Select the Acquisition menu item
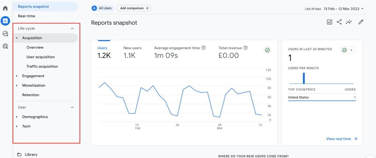 [x=45, y=38]
